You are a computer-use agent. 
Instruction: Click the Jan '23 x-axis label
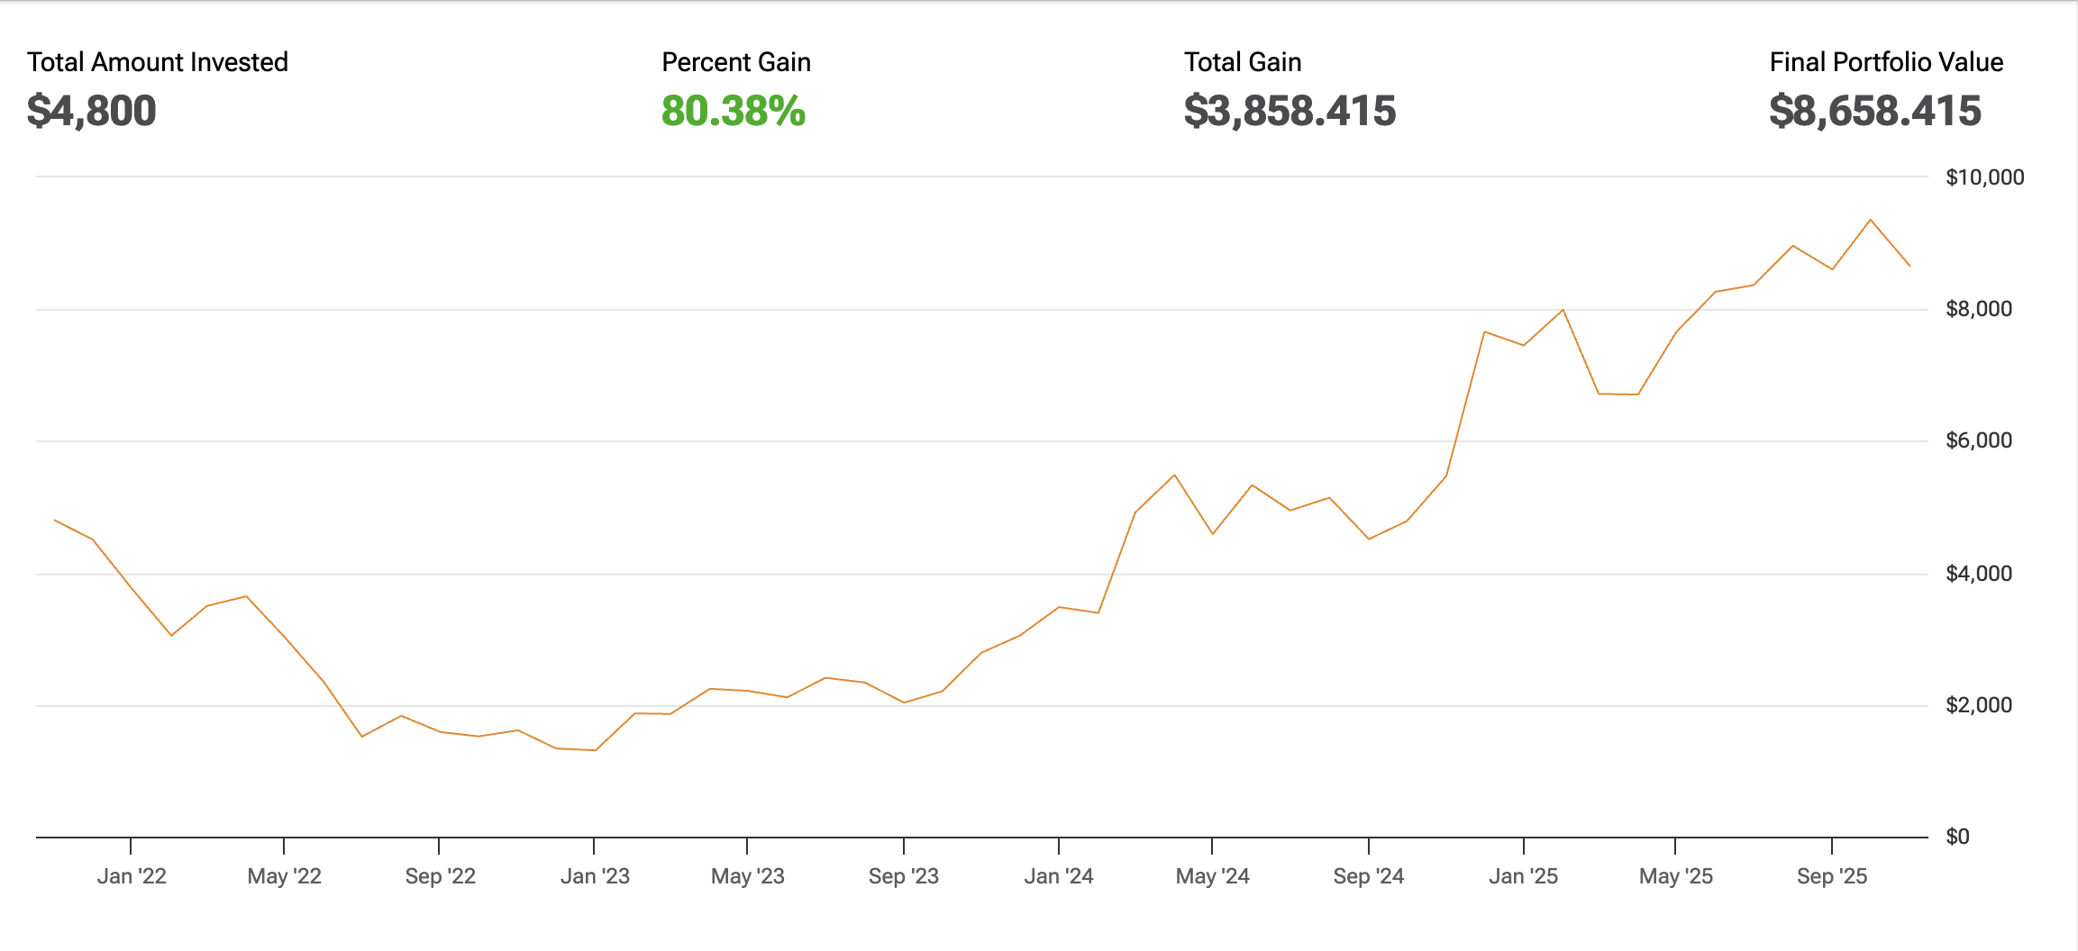click(x=595, y=876)
